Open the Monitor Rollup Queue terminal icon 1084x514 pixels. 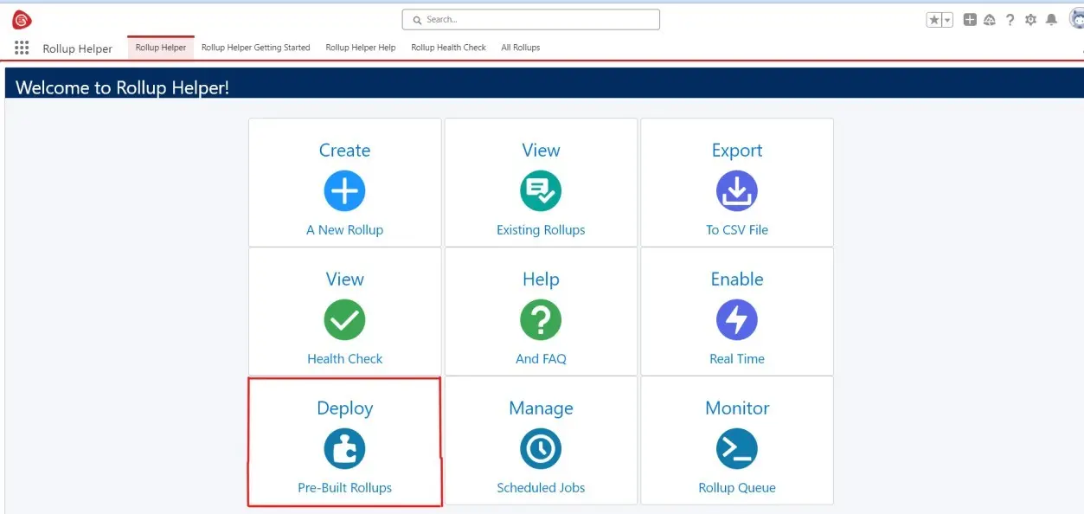coord(737,449)
